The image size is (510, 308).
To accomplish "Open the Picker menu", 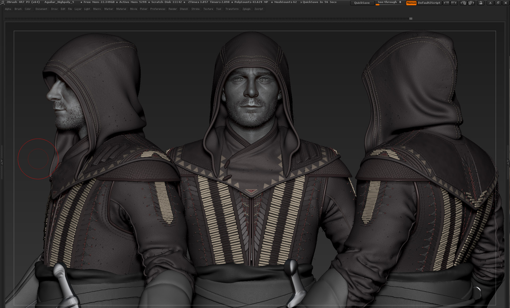I will click(x=144, y=9).
